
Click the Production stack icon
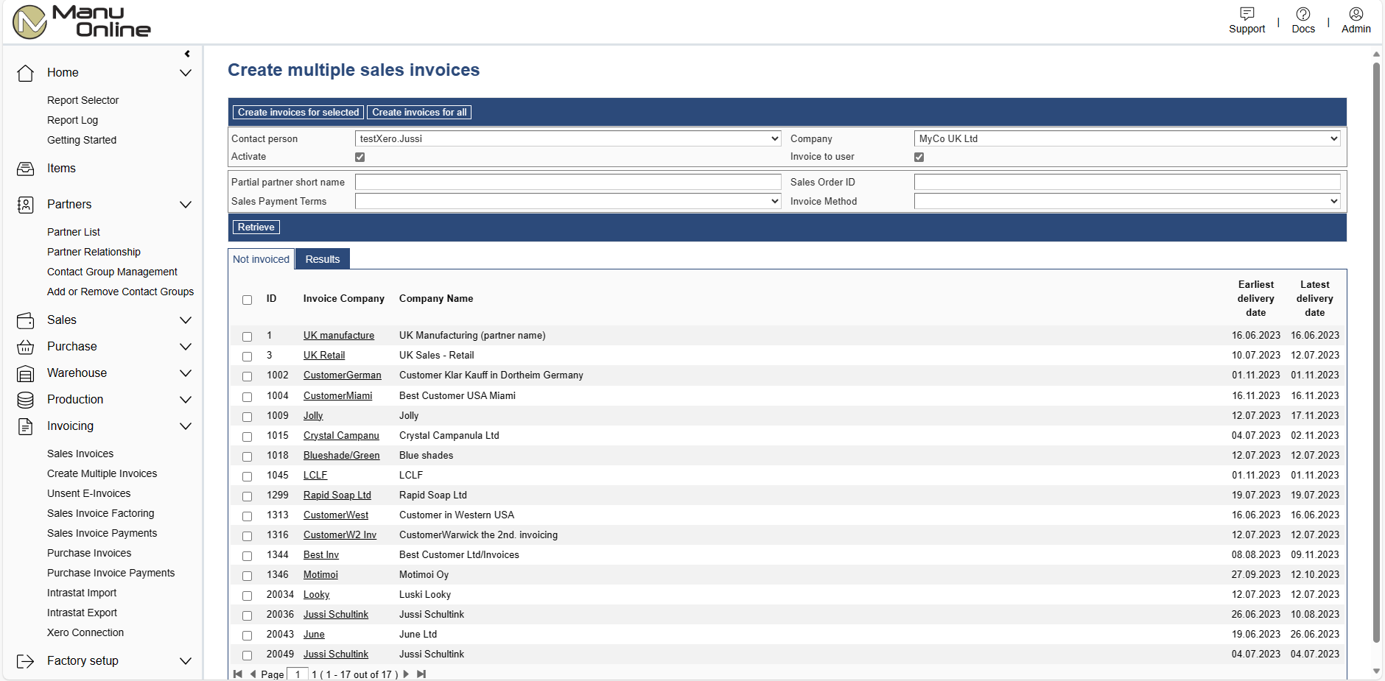[x=26, y=400]
